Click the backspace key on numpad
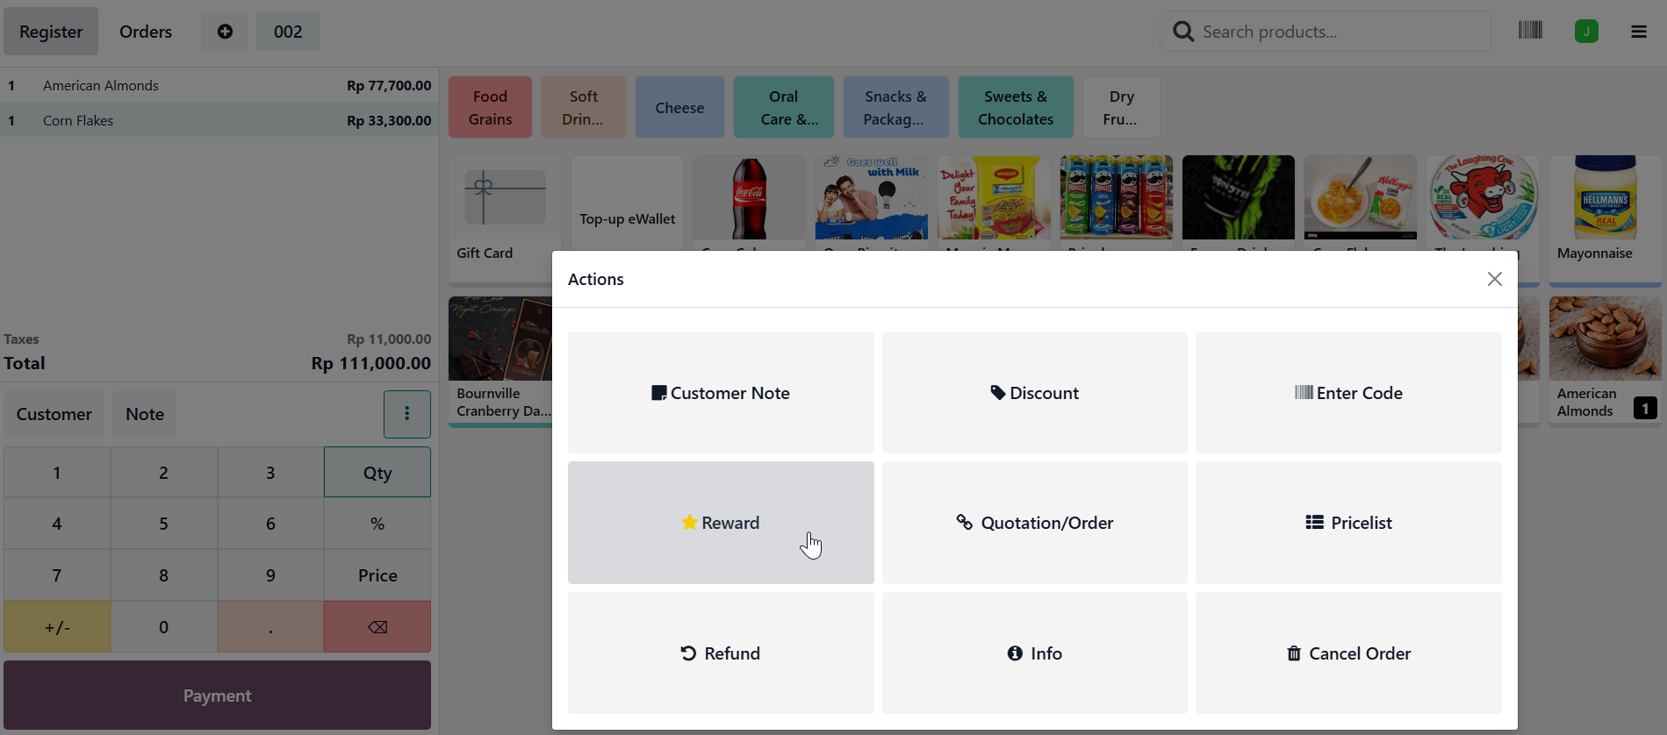Screen dimensions: 1667x735 [x=377, y=627]
